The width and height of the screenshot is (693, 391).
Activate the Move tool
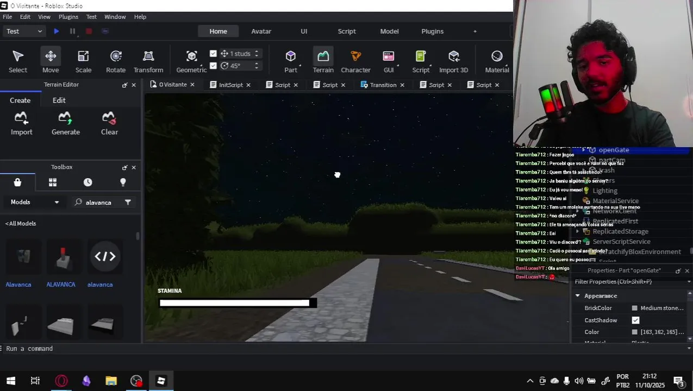coord(51,61)
